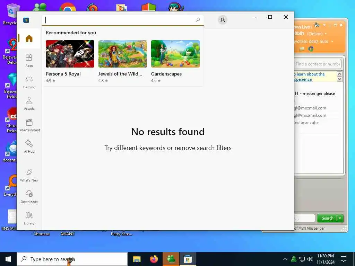Image resolution: width=355 pixels, height=266 pixels.
Task: Select the second mozmail.com contact
Action: [310, 115]
